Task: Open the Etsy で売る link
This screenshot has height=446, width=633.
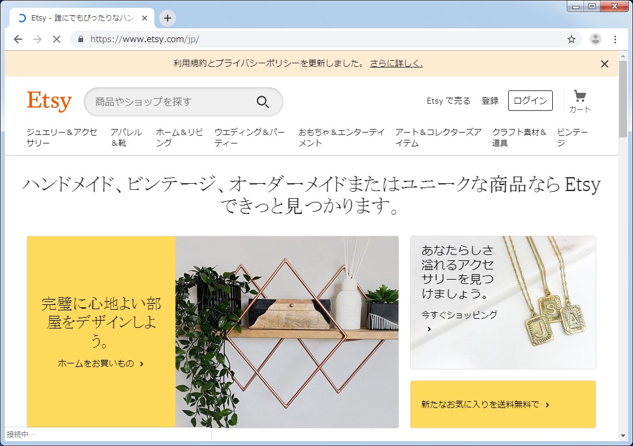Action: 448,101
